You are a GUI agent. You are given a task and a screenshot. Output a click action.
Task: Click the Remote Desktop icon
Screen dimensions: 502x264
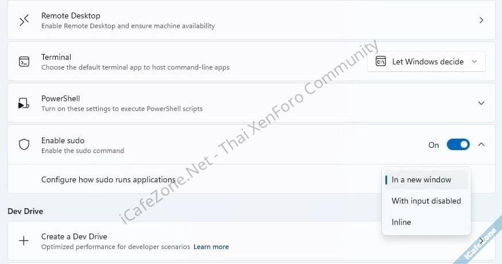click(x=24, y=21)
